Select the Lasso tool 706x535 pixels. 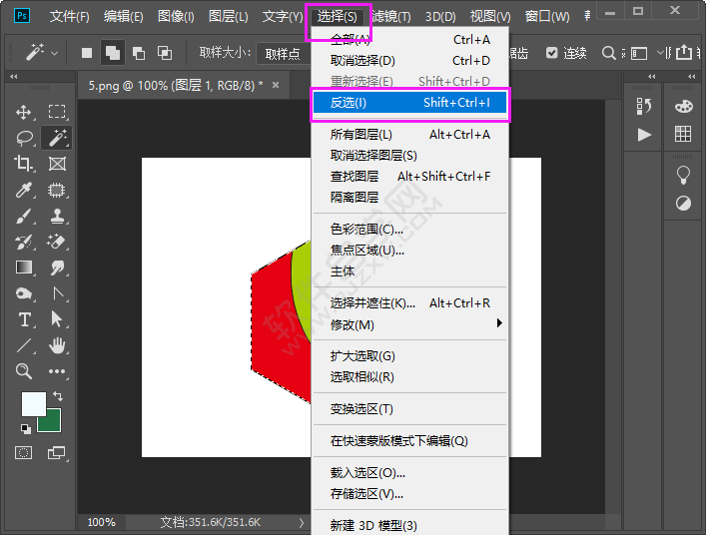[24, 138]
